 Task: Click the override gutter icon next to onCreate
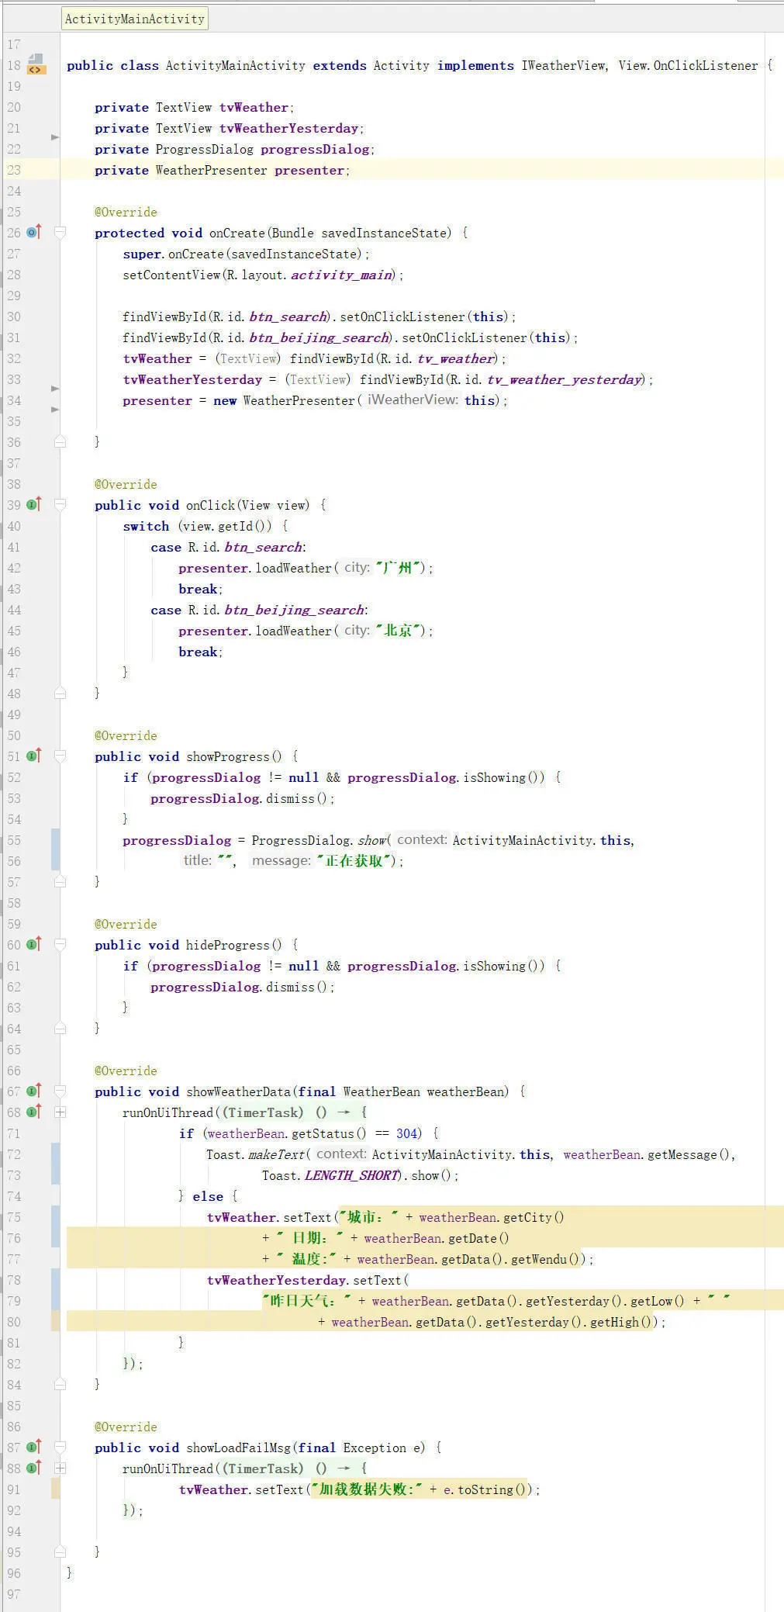pos(34,232)
